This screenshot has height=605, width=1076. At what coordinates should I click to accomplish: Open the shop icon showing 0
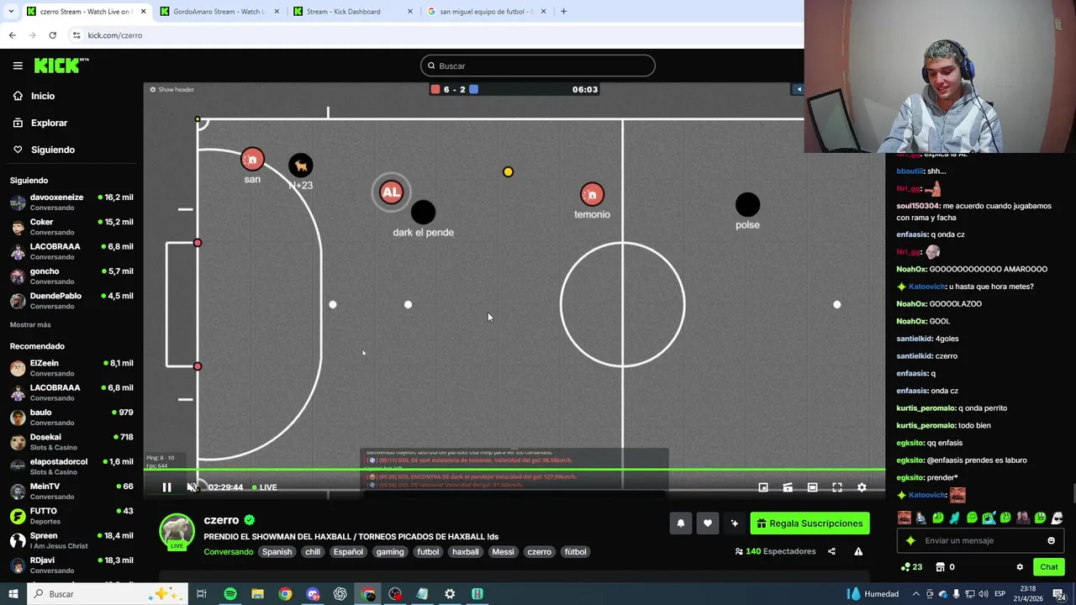945,567
